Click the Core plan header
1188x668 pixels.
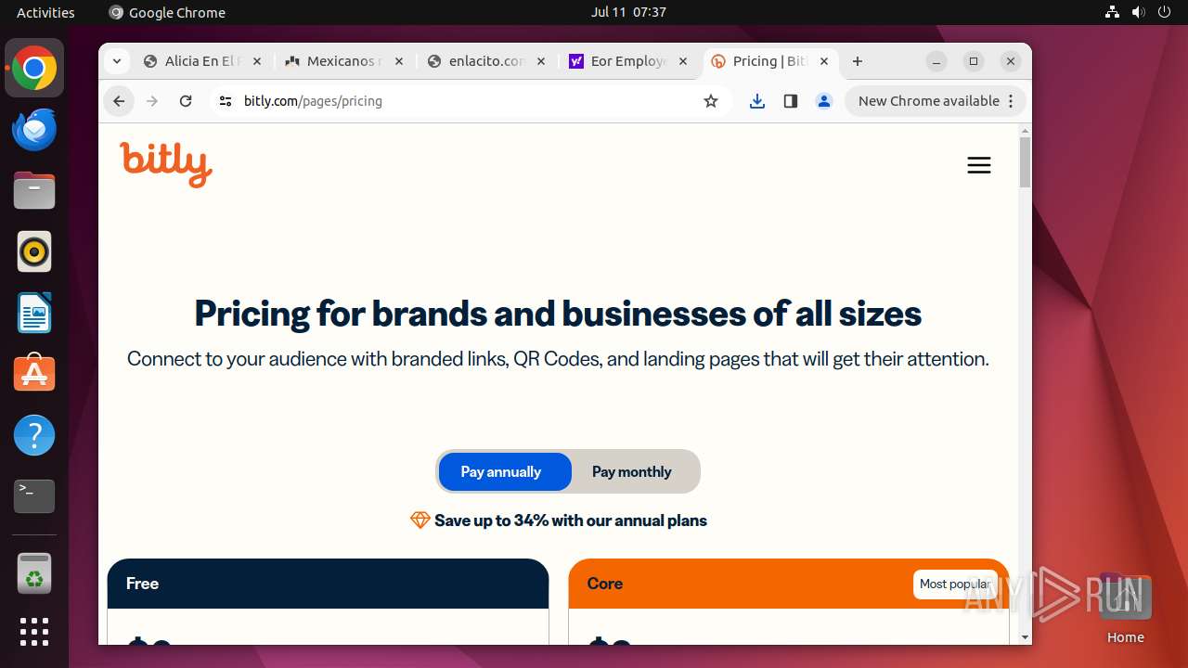(788, 584)
